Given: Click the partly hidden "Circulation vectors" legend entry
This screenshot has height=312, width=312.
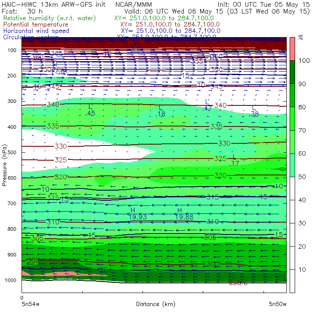Looking at the screenshot, I should tap(31, 37).
